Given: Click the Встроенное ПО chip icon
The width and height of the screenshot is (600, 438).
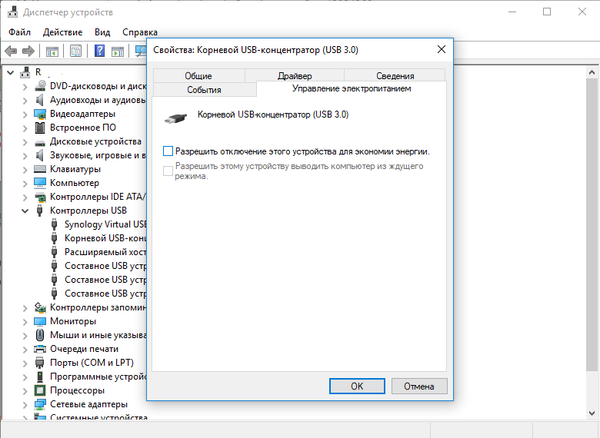Looking at the screenshot, I should (40, 128).
